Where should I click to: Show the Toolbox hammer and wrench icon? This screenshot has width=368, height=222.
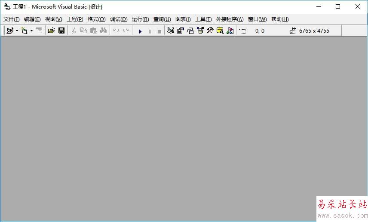click(210, 30)
